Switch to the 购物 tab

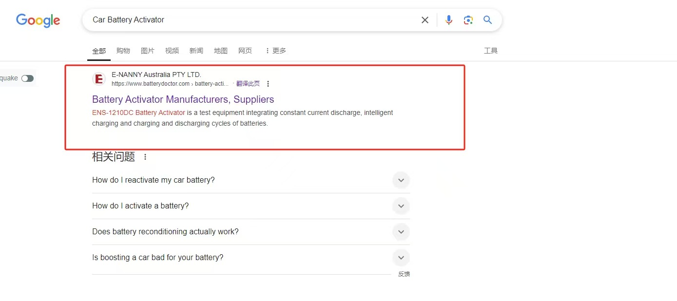point(123,51)
